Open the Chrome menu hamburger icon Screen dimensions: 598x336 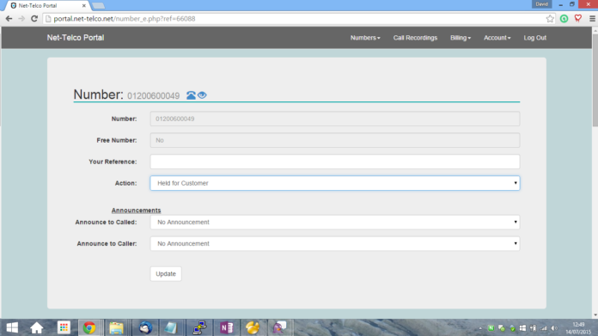592,19
